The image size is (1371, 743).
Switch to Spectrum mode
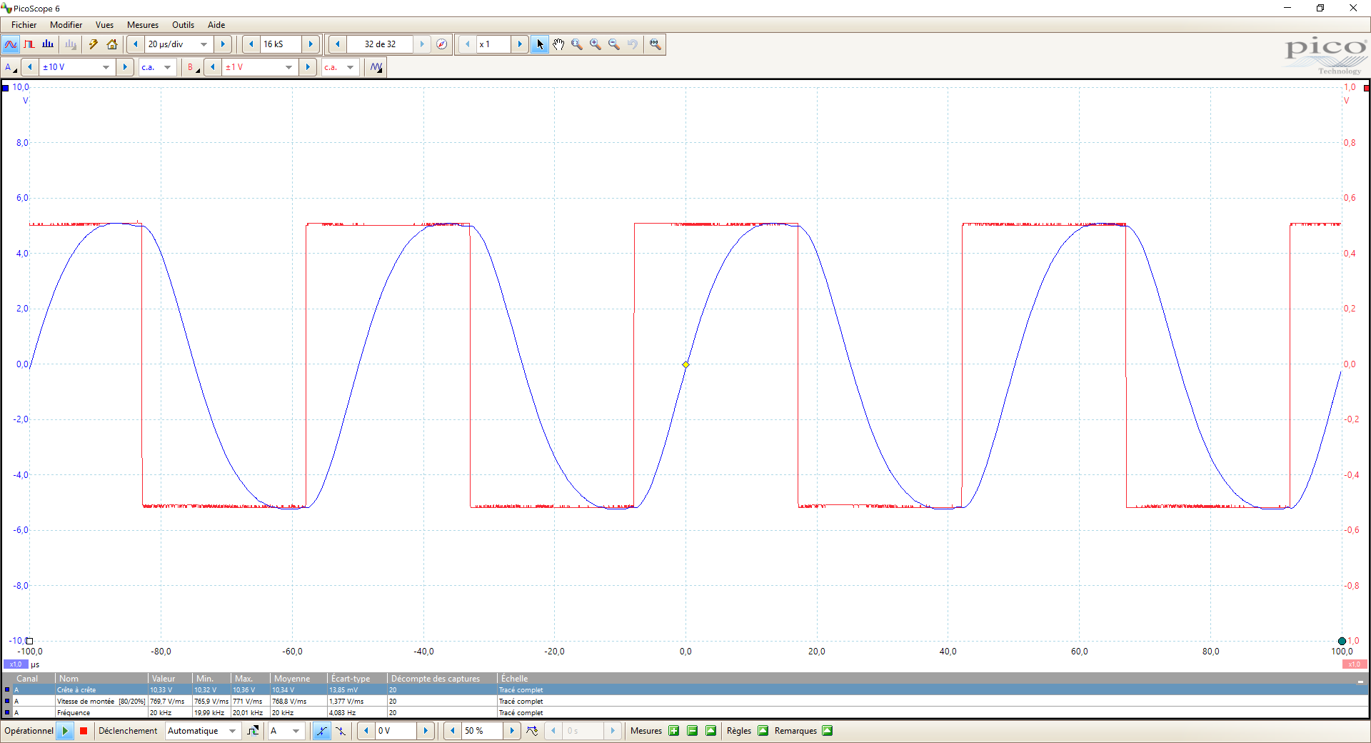coord(48,44)
